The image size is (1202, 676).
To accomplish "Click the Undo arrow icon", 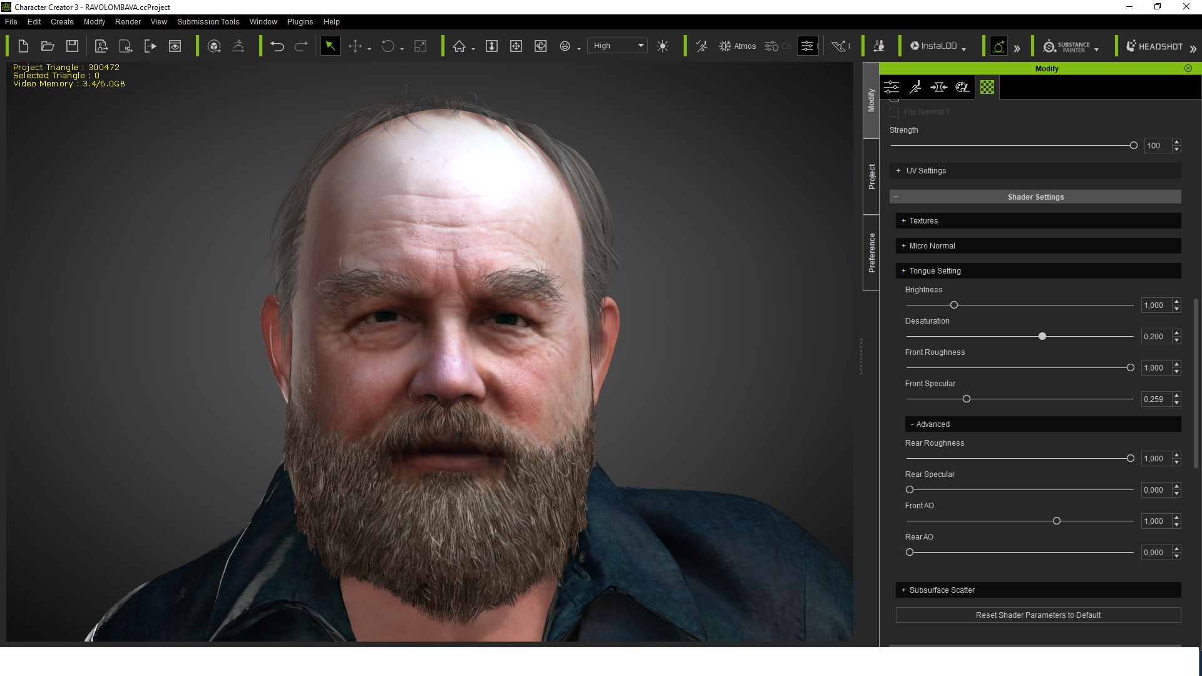I will [x=277, y=46].
